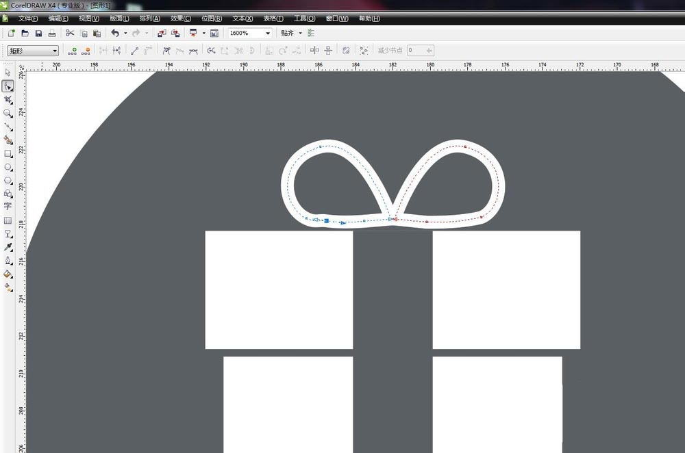The width and height of the screenshot is (685, 453).
Task: Select the Interactive Fill tool
Action: pos(8,287)
